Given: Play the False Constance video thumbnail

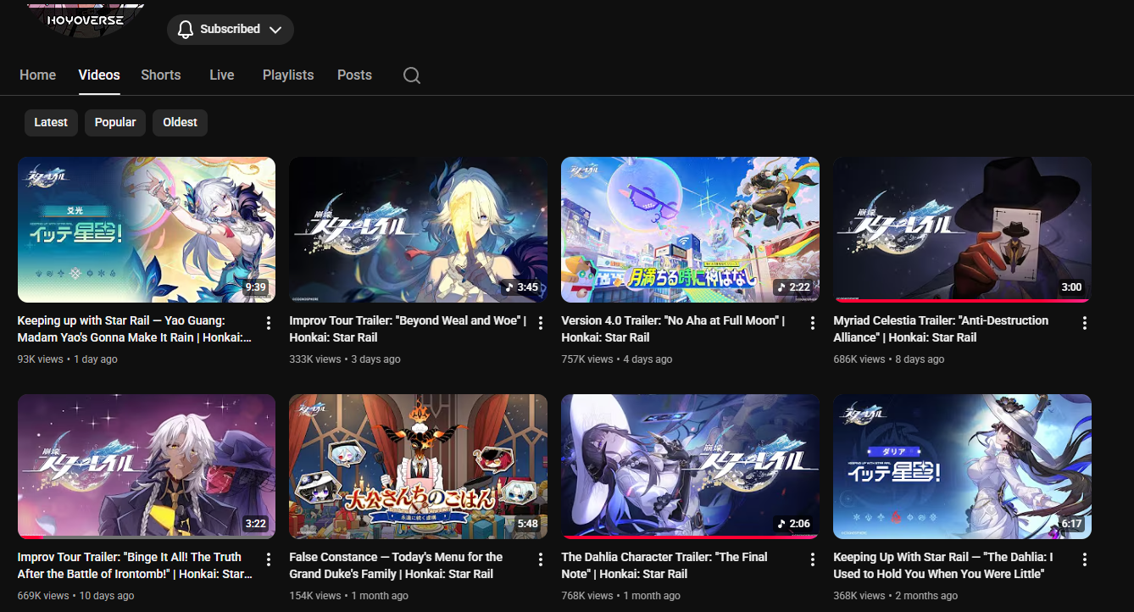Looking at the screenshot, I should tap(419, 466).
